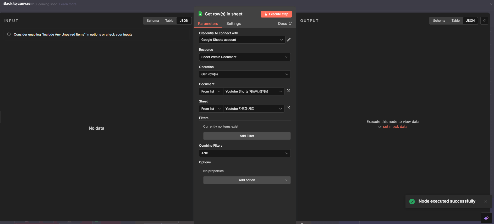This screenshot has height=224, width=494.
Task: Open the Sheet in a new tab via its external-link icon
Action: [288, 108]
